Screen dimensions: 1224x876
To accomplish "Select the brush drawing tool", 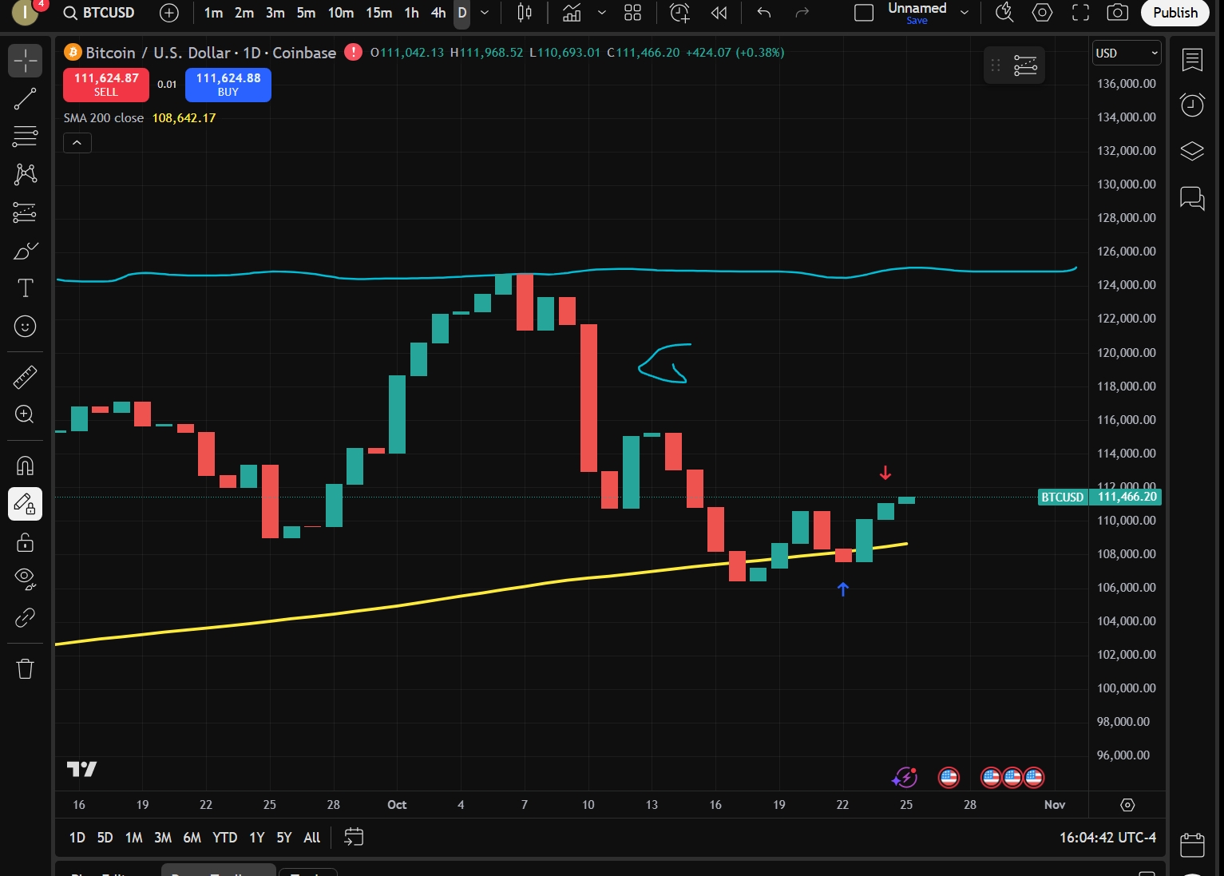I will click(x=25, y=251).
